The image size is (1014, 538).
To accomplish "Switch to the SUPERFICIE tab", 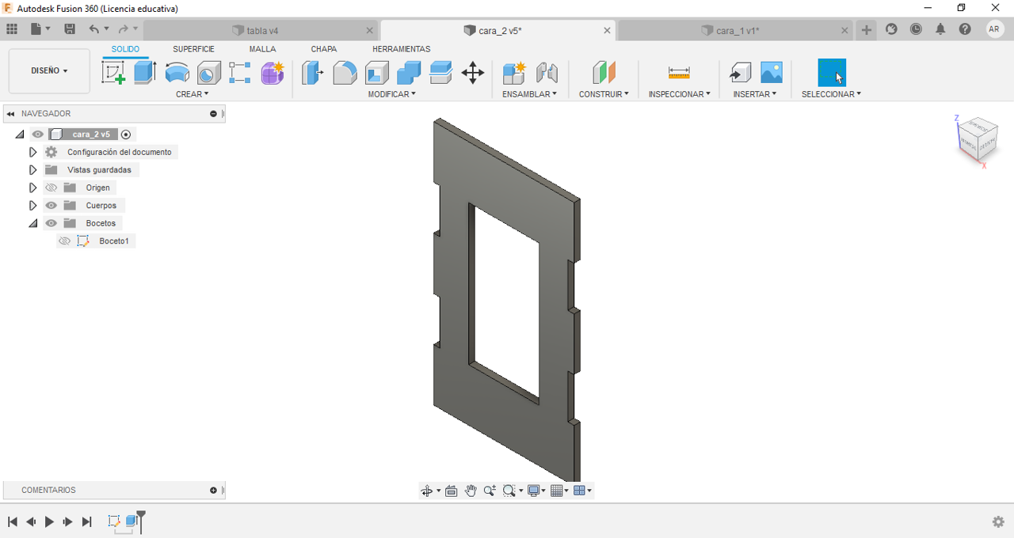I will (x=193, y=49).
